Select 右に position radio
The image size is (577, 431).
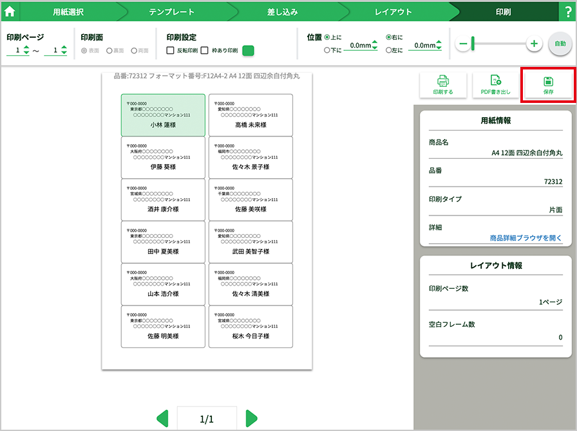pyautogui.click(x=388, y=37)
